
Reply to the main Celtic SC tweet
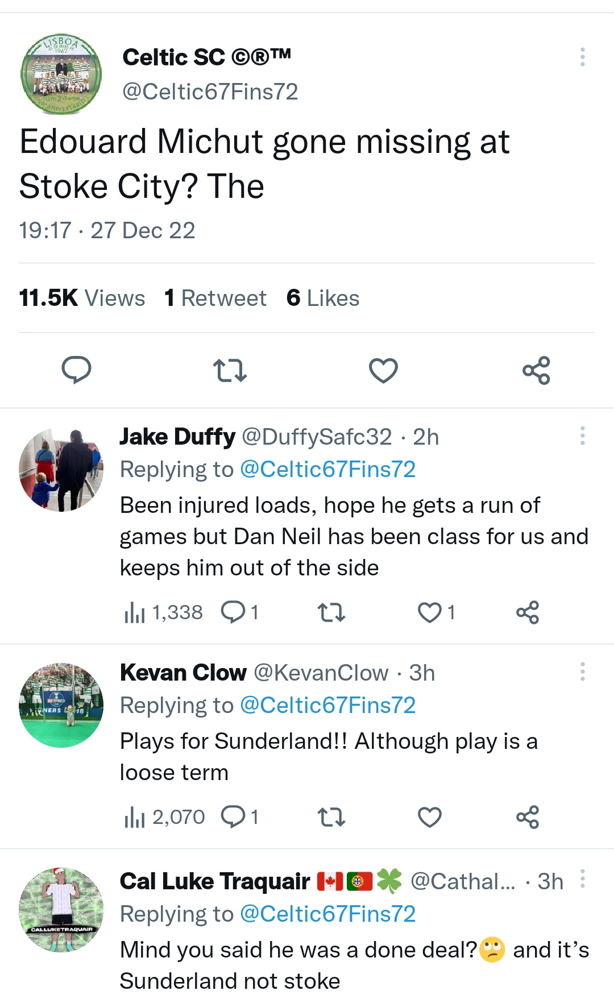pyautogui.click(x=76, y=370)
